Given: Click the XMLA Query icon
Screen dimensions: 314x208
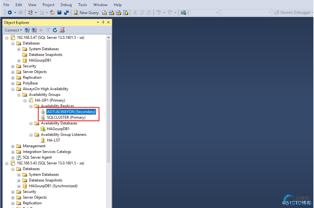Looking at the screenshot, I should [x=126, y=13].
